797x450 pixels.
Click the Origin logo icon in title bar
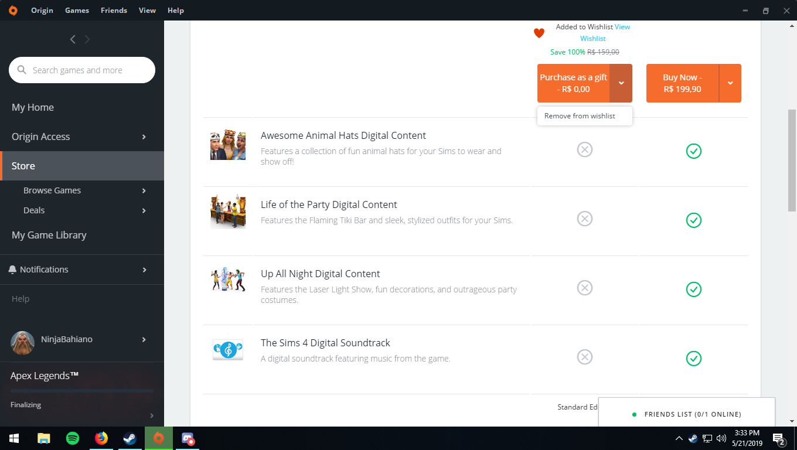tap(13, 10)
